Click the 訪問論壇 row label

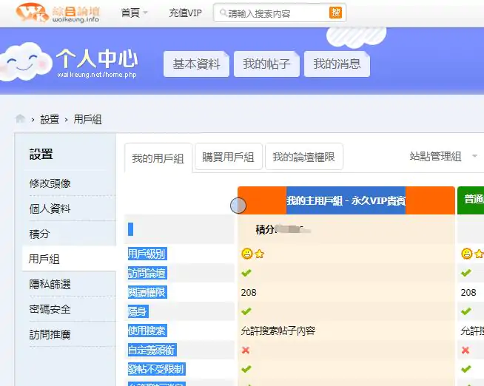tap(147, 273)
